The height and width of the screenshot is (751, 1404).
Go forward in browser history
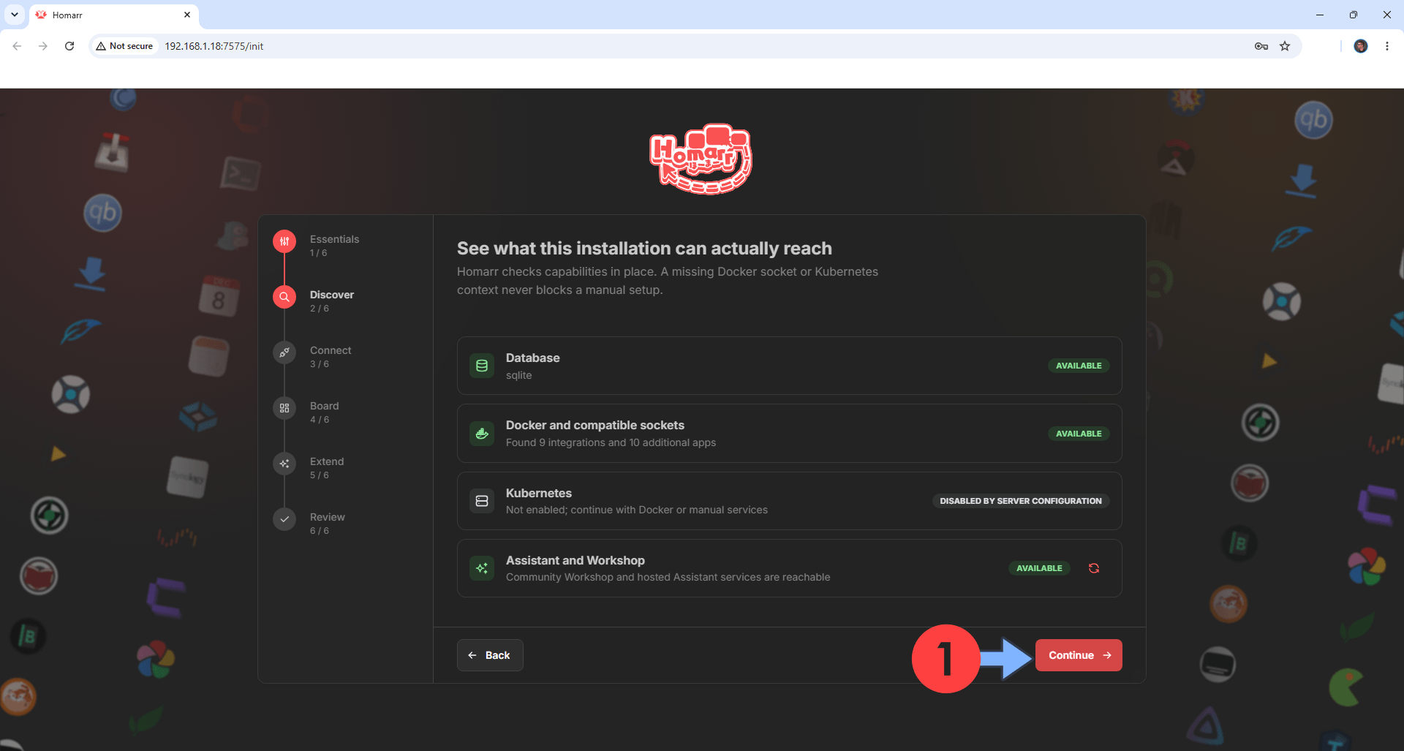click(x=43, y=46)
